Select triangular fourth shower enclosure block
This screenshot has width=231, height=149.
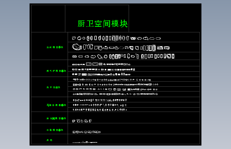coord(86,121)
